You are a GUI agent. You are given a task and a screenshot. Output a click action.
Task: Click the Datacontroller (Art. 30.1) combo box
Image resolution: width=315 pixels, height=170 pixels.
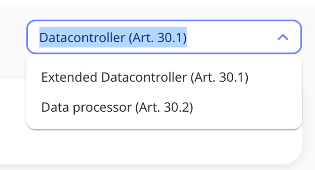click(x=164, y=37)
